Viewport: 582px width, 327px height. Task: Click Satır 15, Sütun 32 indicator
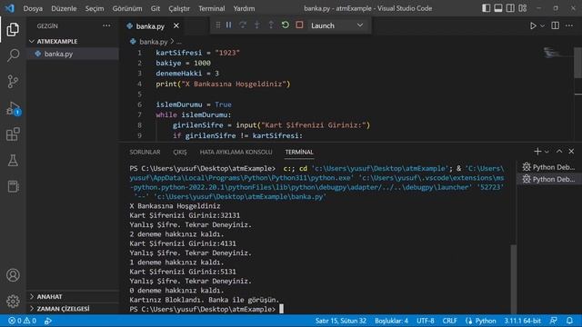(340, 321)
